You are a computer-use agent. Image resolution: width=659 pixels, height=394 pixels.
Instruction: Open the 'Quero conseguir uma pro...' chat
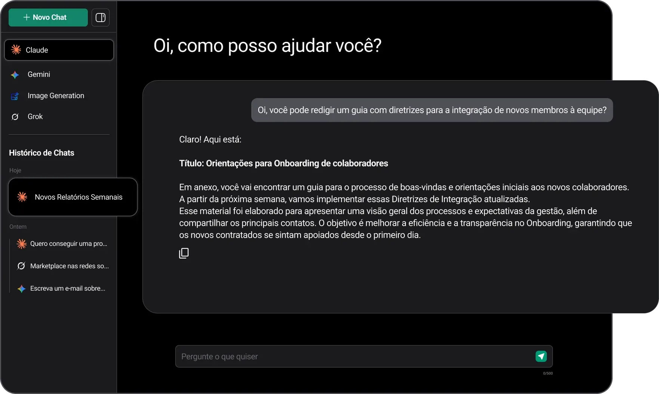(x=62, y=244)
